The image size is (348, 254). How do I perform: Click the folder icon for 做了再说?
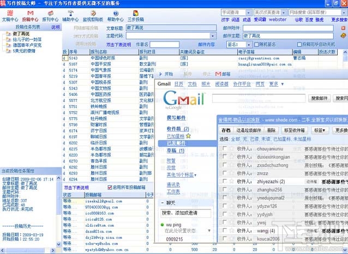pyautogui.click(x=8, y=34)
